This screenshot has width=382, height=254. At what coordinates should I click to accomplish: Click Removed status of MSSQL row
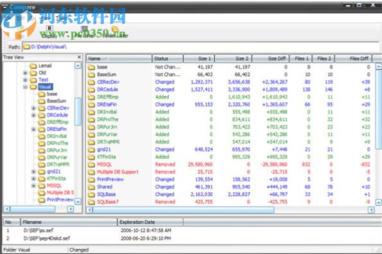pyautogui.click(x=165, y=165)
